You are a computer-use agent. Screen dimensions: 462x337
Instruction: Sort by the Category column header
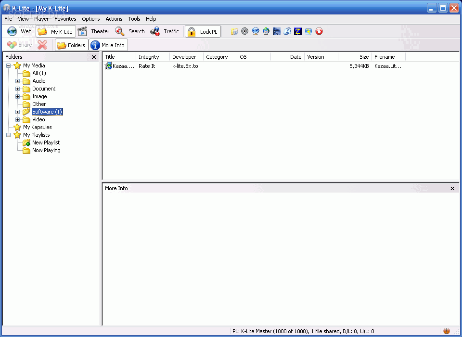coord(220,57)
